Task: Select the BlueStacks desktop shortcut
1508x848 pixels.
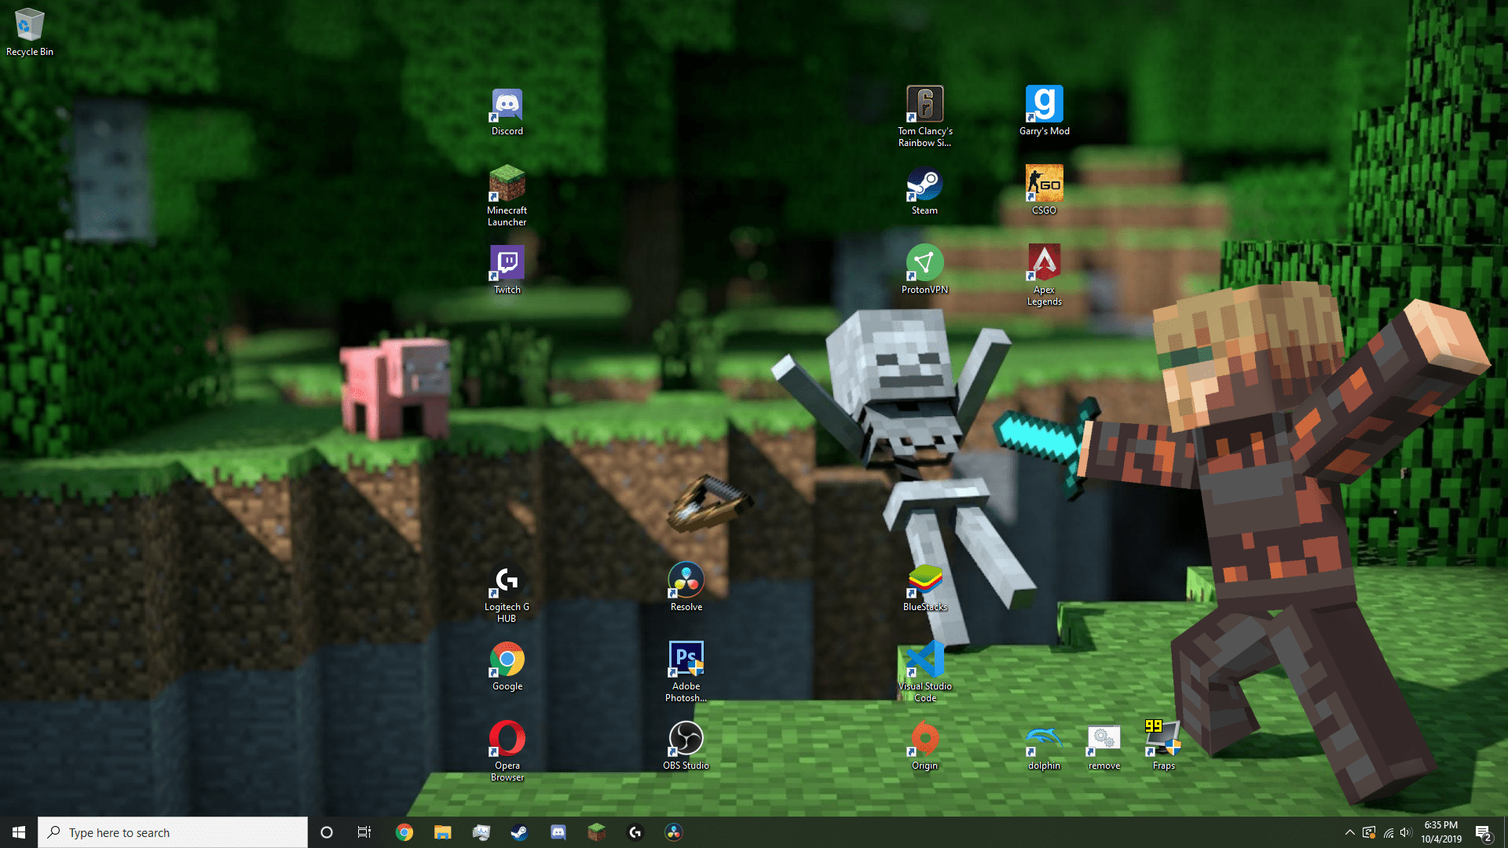Action: coord(925,588)
